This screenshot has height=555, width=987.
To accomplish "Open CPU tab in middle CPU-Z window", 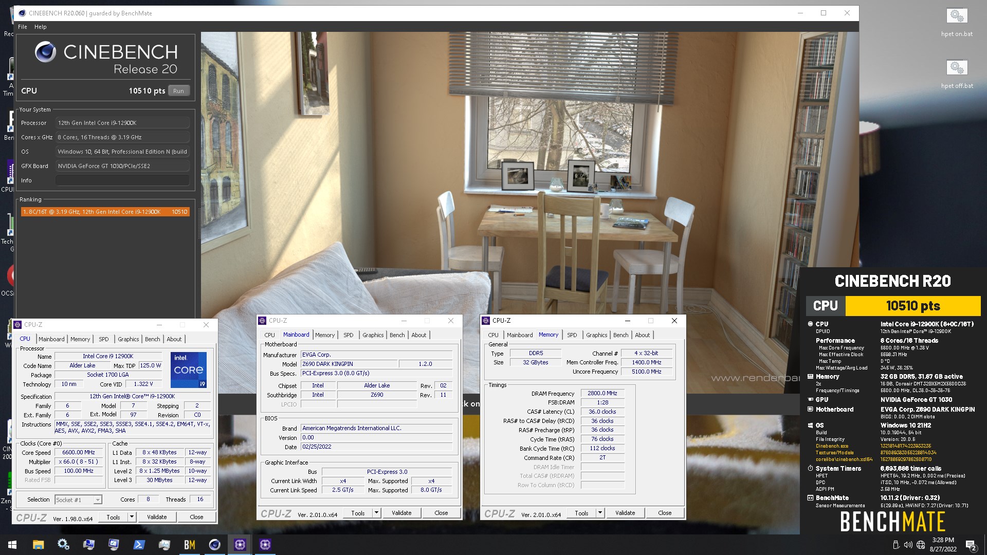I will (270, 335).
